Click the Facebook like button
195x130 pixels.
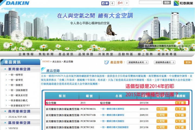(x=105, y=3)
